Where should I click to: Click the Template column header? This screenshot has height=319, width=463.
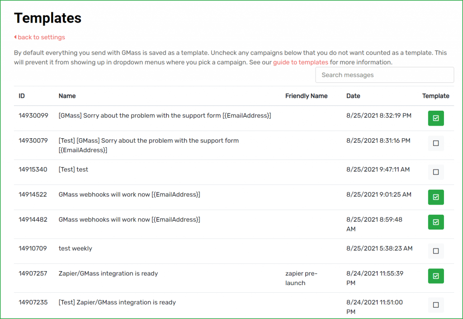[x=435, y=96]
